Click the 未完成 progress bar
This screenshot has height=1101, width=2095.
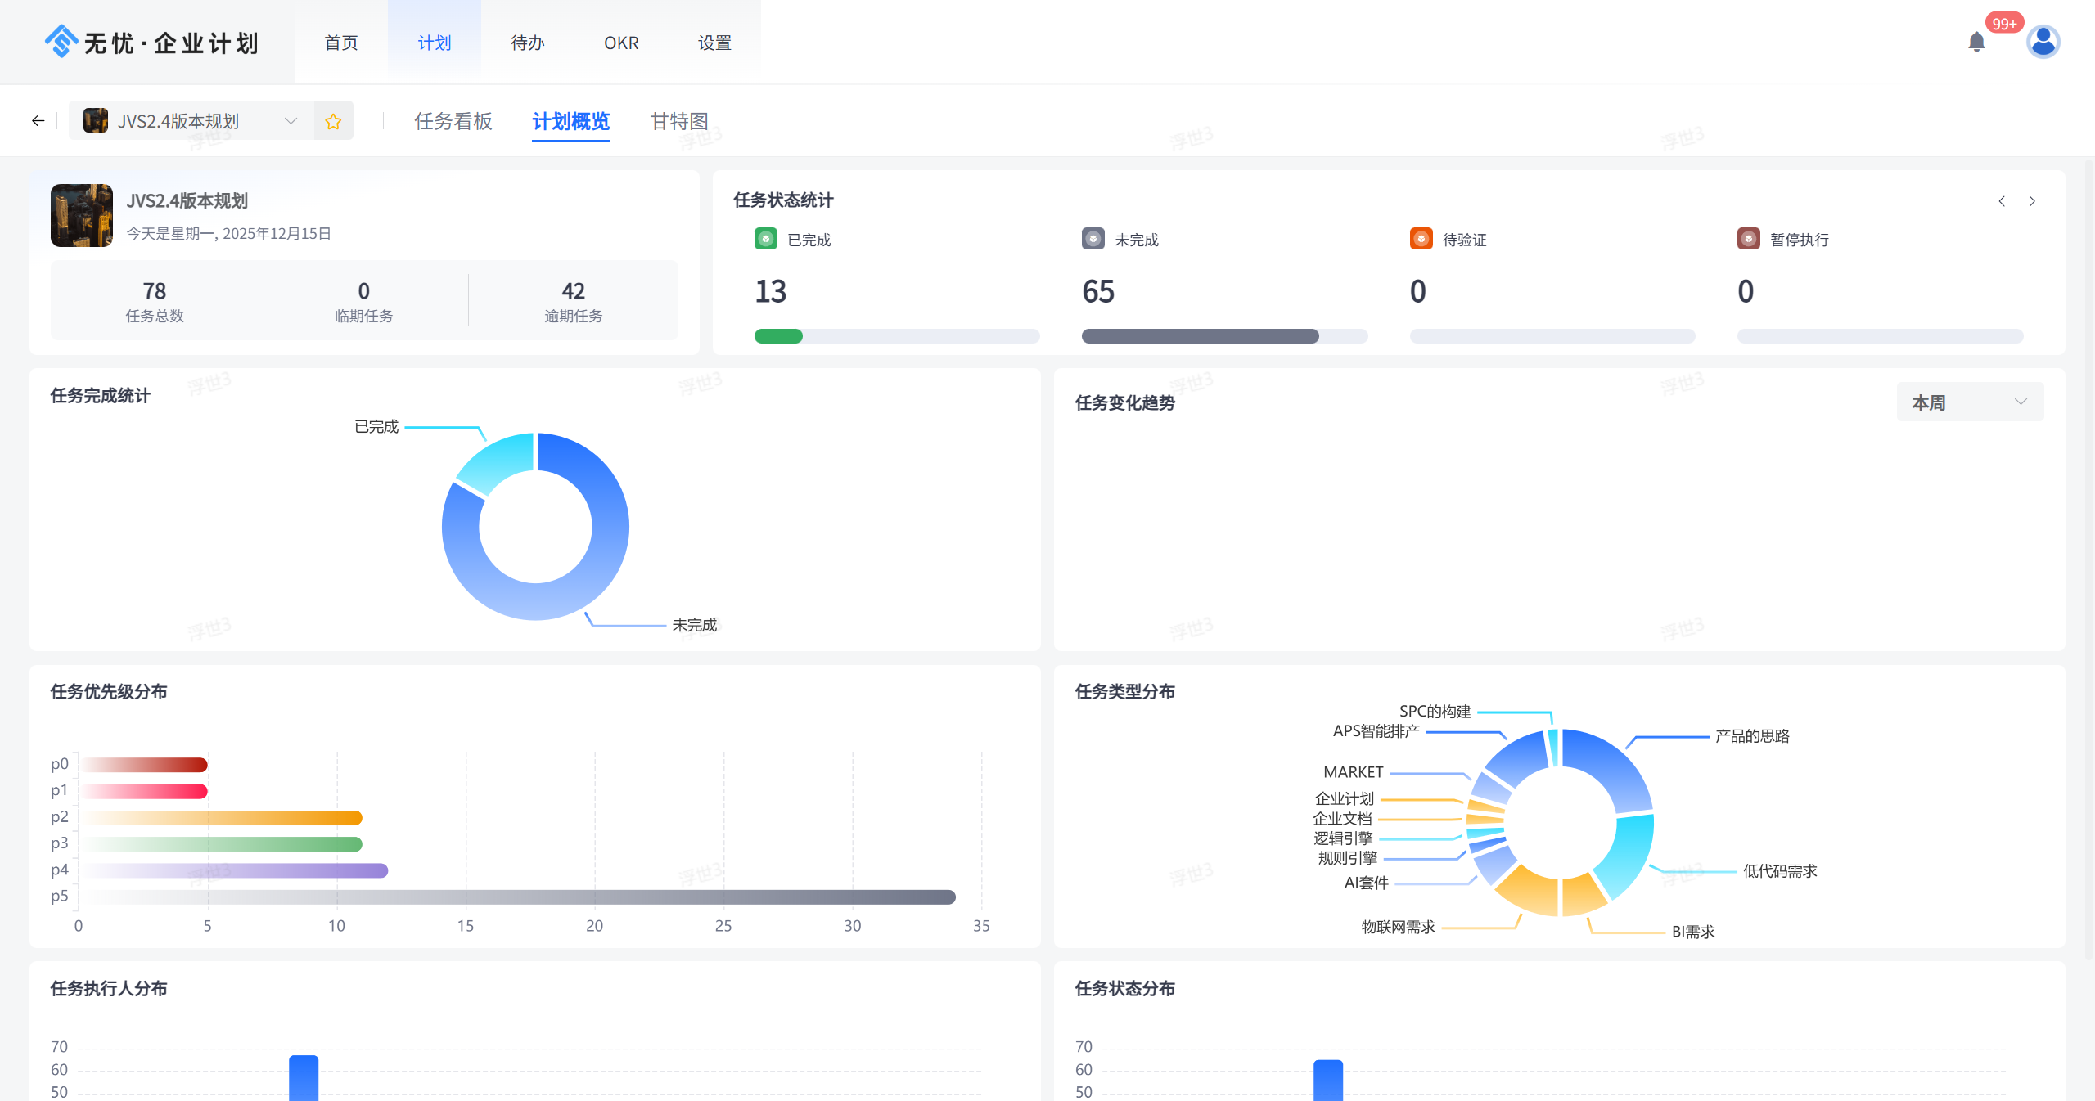pos(1224,336)
